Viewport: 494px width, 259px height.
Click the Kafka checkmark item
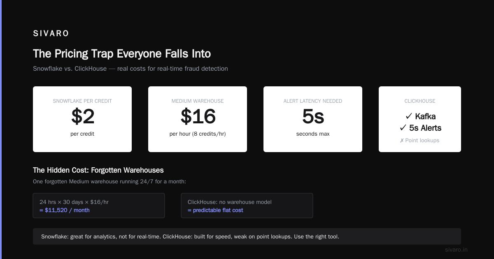[x=420, y=116]
